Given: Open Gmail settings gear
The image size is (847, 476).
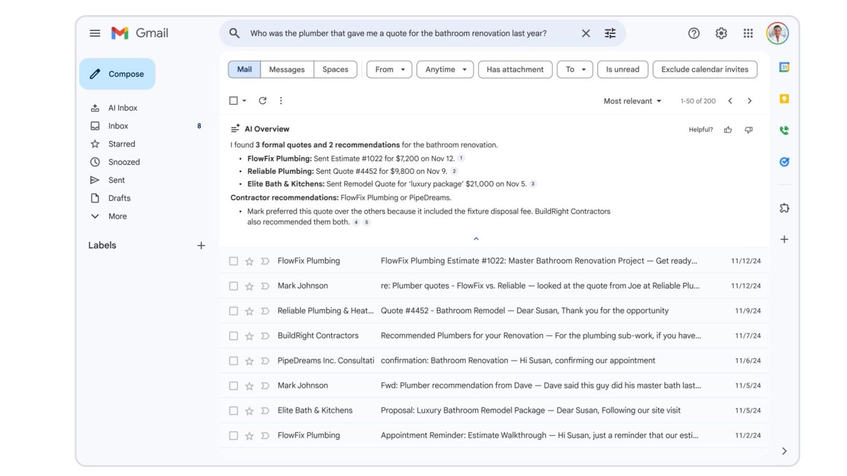Looking at the screenshot, I should pos(720,33).
